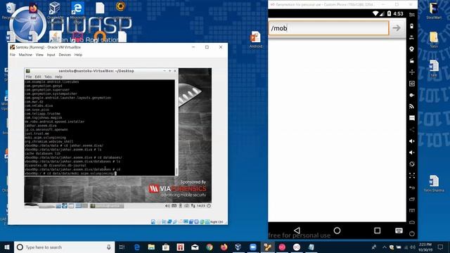Open the Genymotion GPS widget
This screenshot has height=253, width=450.
coord(412,37)
